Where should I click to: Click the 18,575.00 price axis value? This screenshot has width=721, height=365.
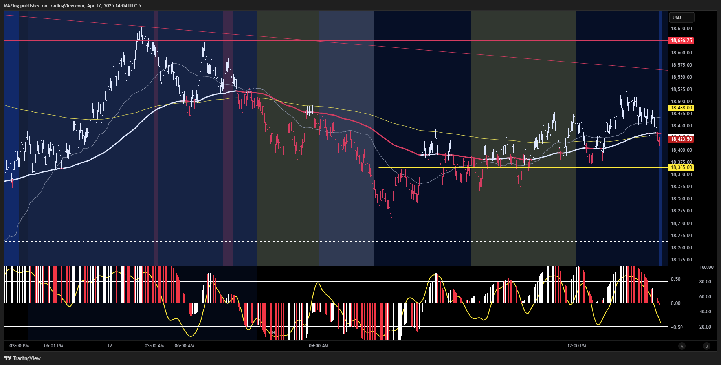tap(681, 65)
